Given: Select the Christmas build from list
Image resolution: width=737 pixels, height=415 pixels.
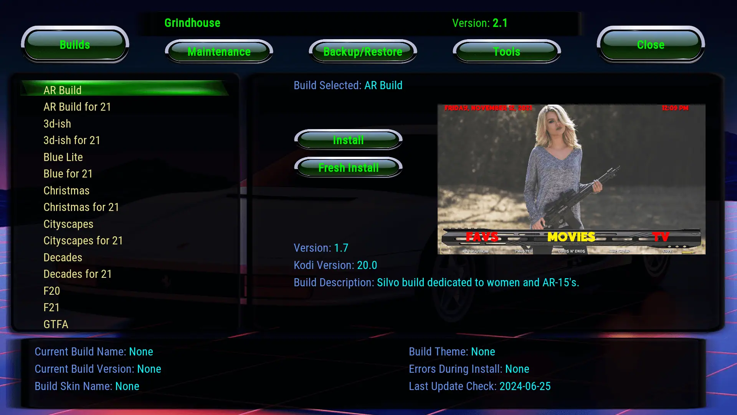Looking at the screenshot, I should 66,190.
